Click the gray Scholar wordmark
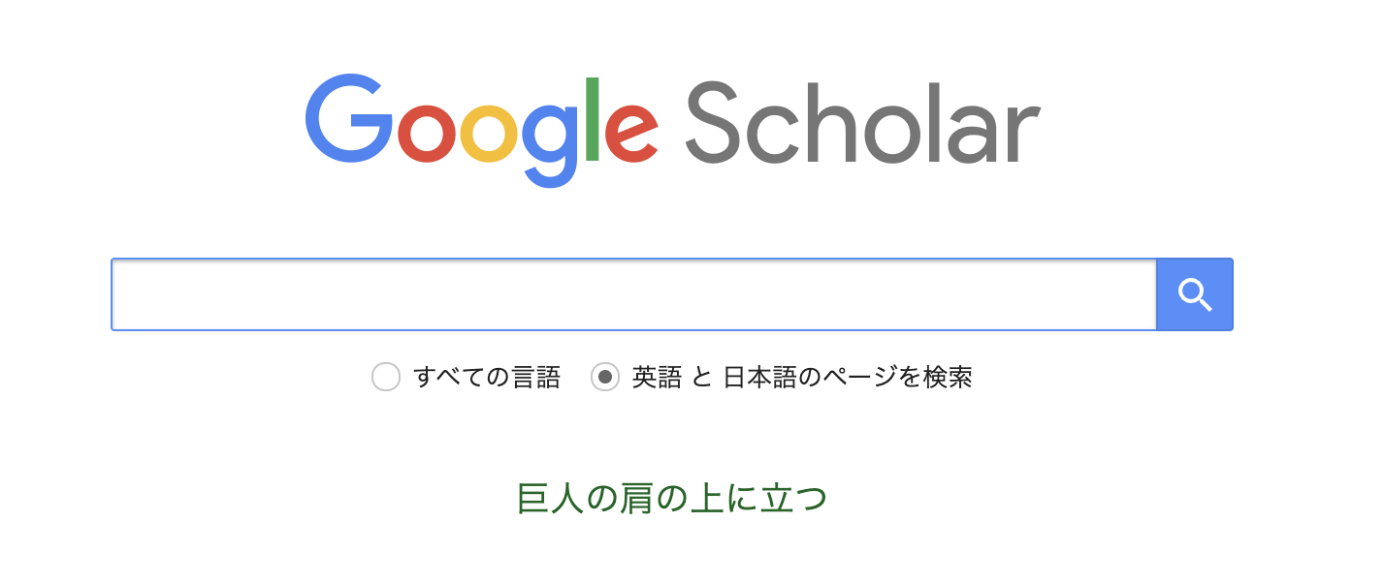This screenshot has height=583, width=1385. click(x=862, y=120)
